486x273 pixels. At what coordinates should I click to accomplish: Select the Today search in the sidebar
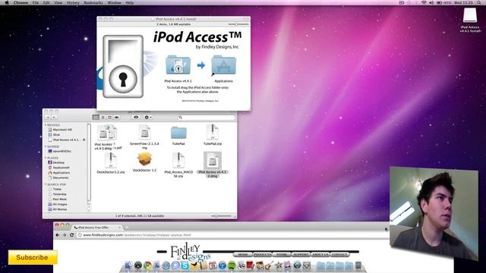pos(55,189)
